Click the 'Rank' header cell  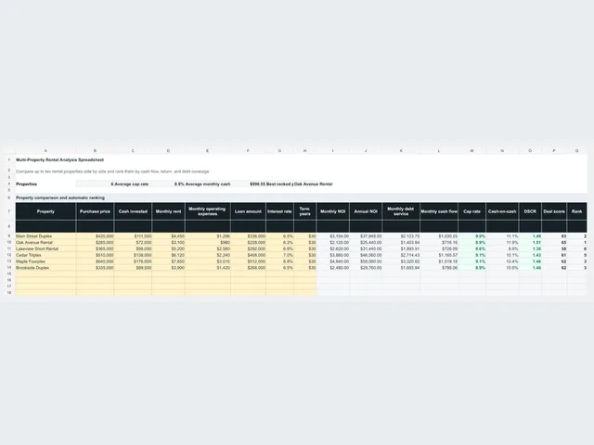(x=577, y=211)
